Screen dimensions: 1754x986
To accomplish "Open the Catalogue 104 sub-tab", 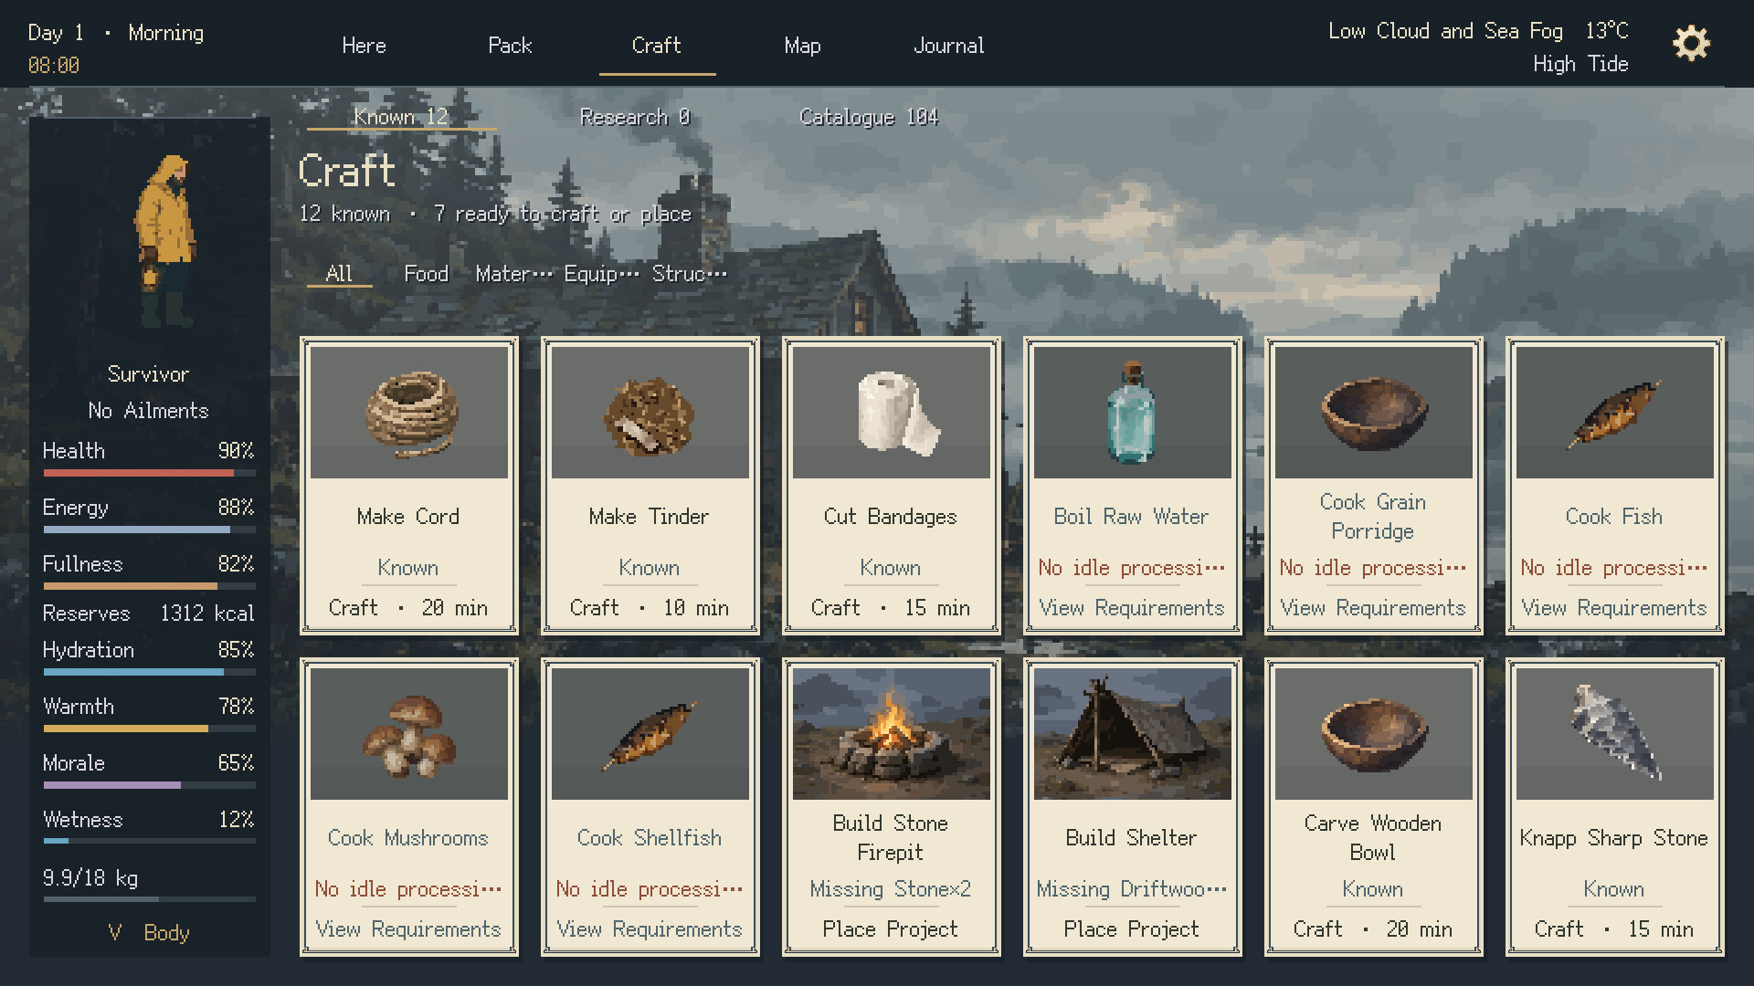I will [869, 117].
